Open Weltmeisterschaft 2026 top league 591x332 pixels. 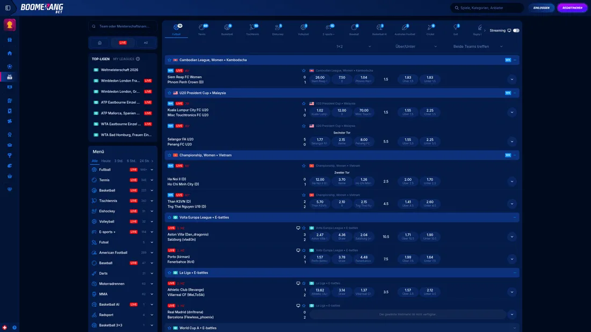click(119, 70)
